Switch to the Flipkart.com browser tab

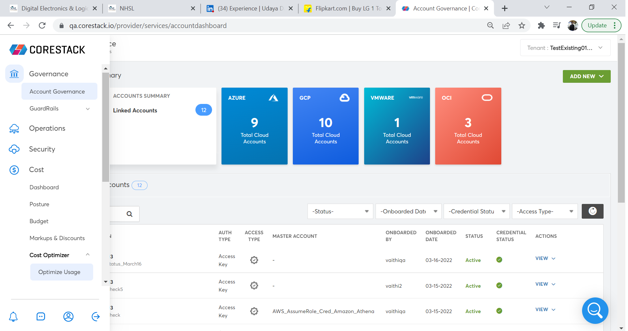tap(347, 8)
